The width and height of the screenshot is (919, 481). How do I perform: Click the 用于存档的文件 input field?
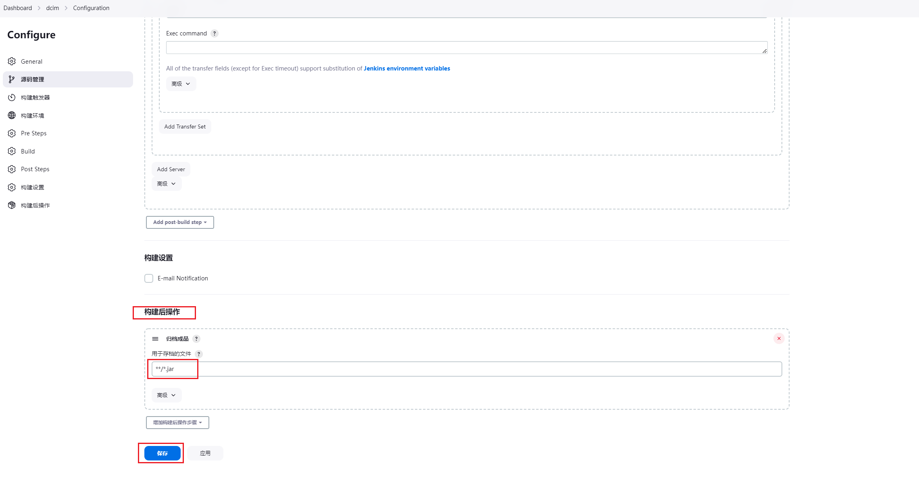tap(467, 369)
